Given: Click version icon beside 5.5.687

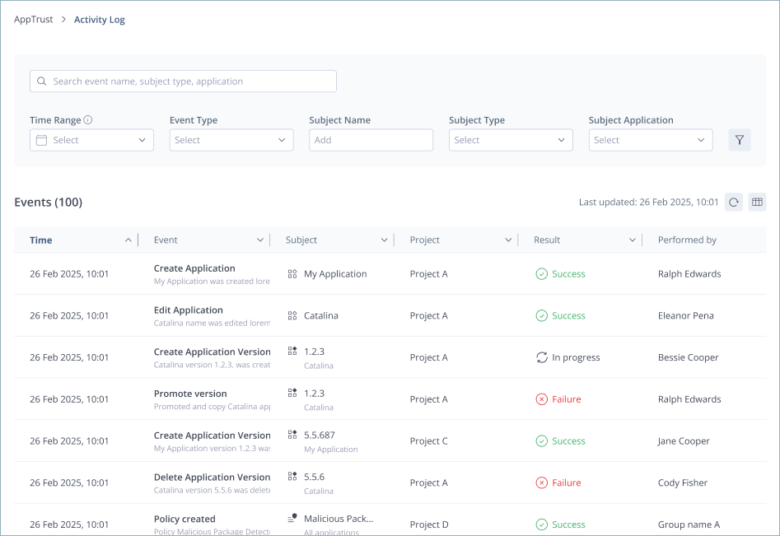Looking at the screenshot, I should [x=292, y=435].
